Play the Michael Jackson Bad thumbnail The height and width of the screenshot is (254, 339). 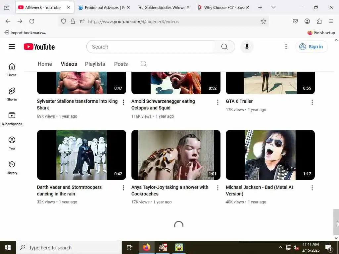click(x=270, y=155)
